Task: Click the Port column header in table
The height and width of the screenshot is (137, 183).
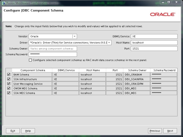Action: pos(115,70)
